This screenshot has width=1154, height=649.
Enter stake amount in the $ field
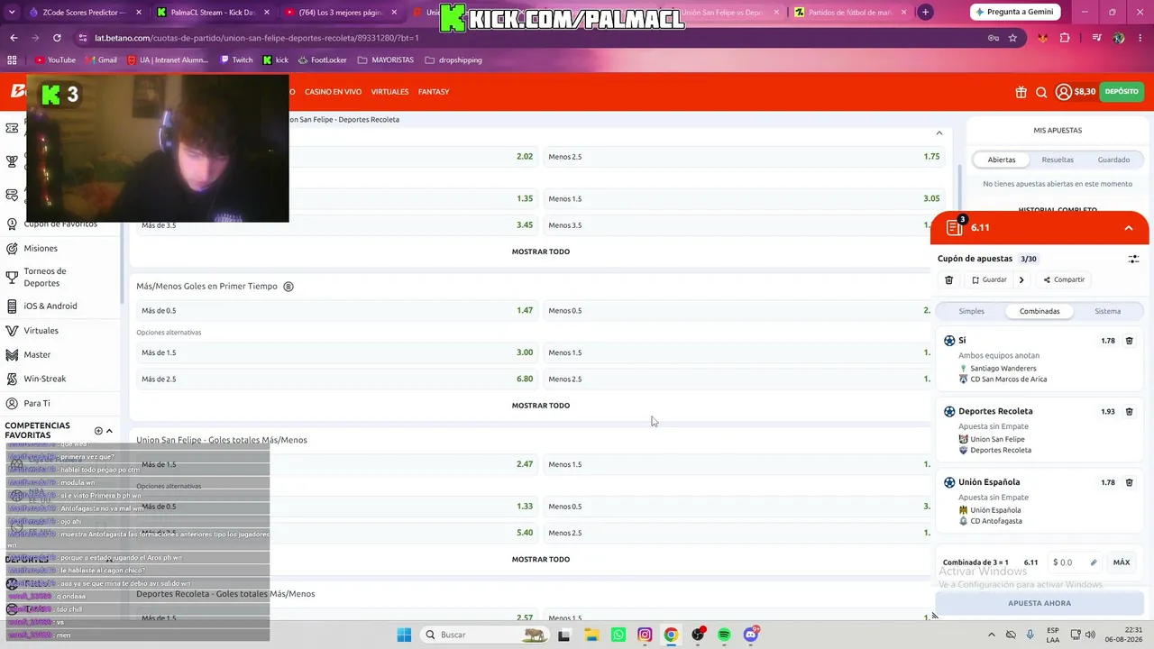[1073, 562]
